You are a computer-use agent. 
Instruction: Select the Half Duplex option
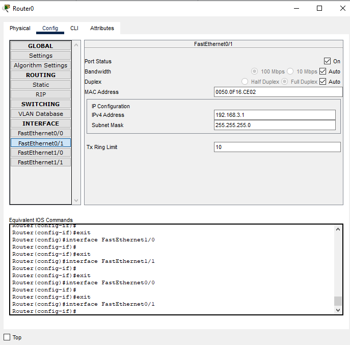coord(245,81)
